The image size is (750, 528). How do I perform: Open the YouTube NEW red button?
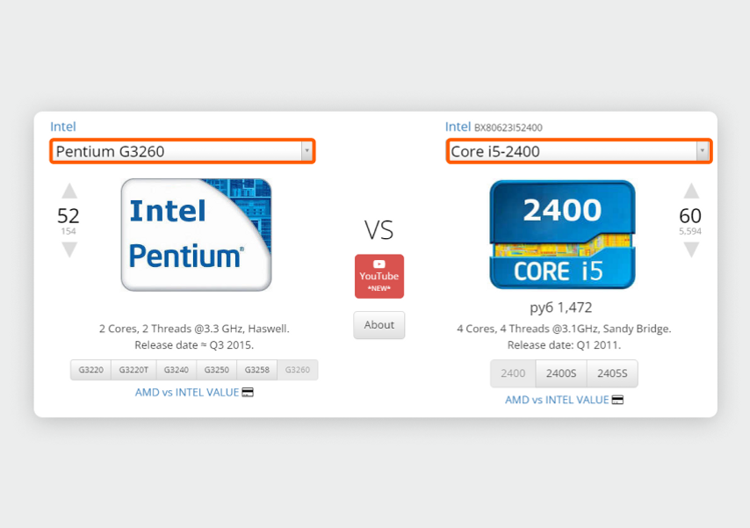pyautogui.click(x=379, y=276)
